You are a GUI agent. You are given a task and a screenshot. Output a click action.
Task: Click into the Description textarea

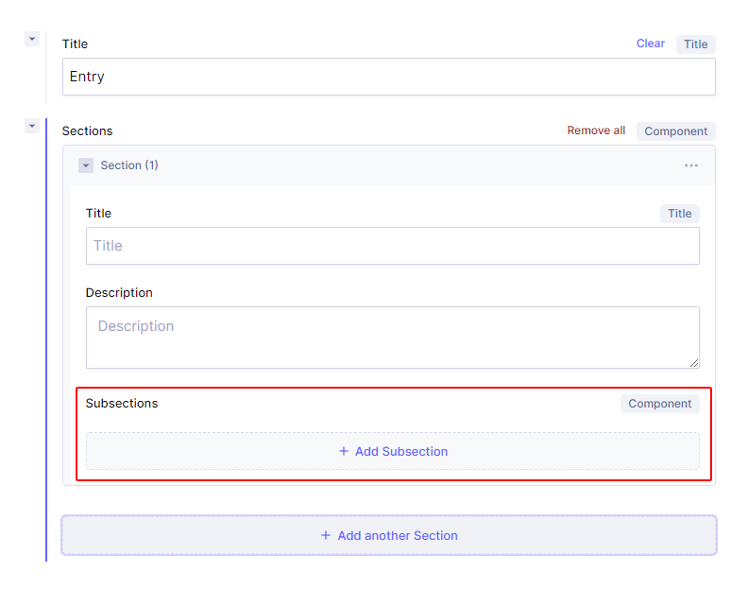click(392, 338)
